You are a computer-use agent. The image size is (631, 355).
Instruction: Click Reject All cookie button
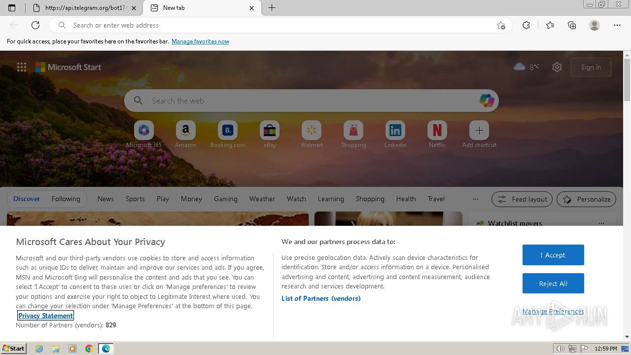(x=553, y=284)
